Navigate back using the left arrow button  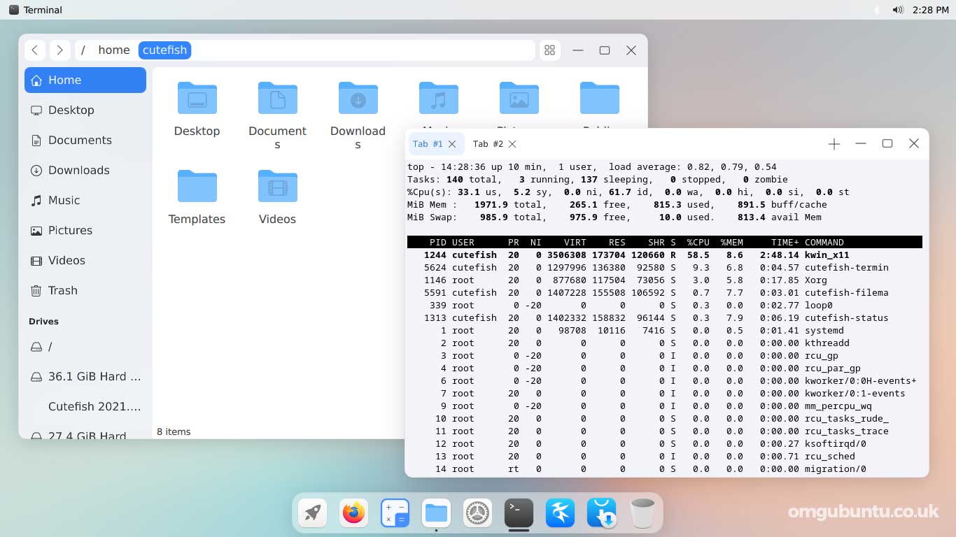click(35, 50)
